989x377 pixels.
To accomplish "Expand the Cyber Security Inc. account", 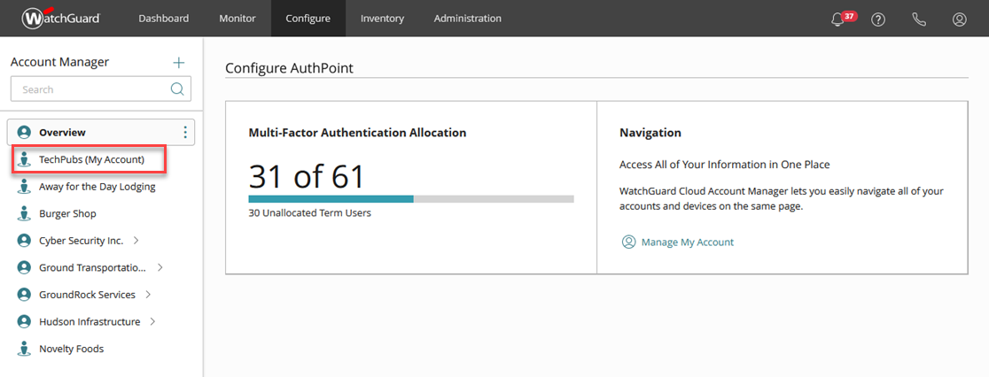I will coord(136,241).
